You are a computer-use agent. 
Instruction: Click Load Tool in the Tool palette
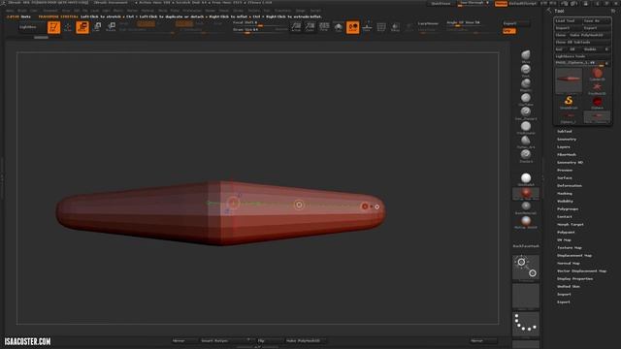[x=568, y=21]
